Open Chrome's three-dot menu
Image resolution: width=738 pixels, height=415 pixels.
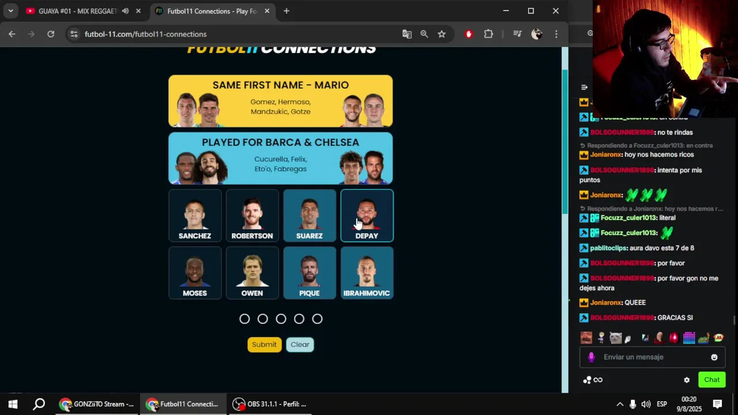click(x=556, y=34)
